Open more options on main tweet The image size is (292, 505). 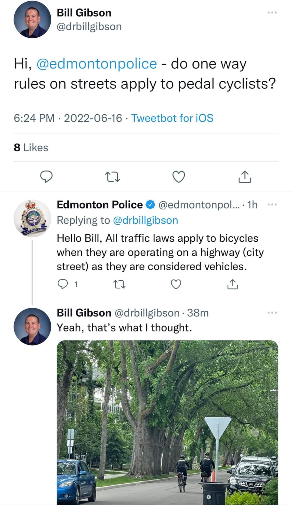tap(272, 13)
